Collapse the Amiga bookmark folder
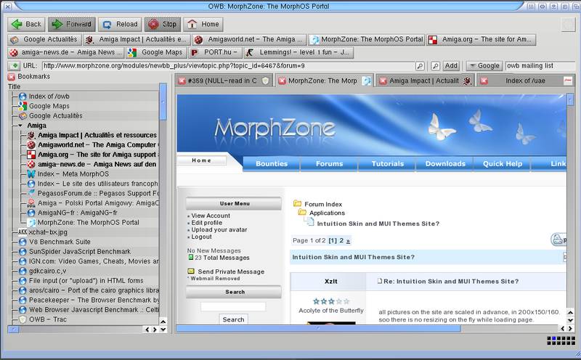This screenshot has height=360, width=581. tap(20, 126)
